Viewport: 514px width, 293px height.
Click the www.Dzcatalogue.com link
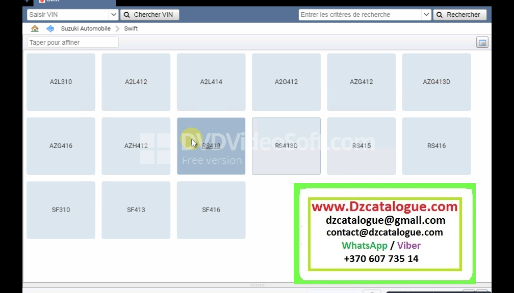click(x=384, y=207)
